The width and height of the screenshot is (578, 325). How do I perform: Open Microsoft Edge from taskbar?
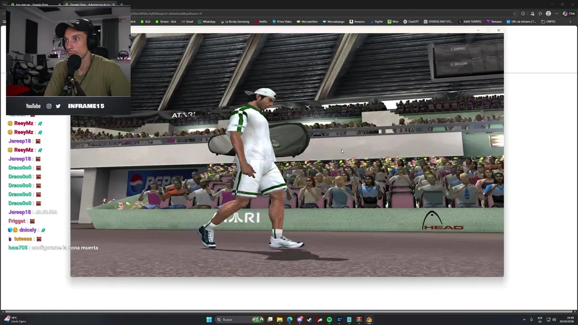tap(289, 320)
